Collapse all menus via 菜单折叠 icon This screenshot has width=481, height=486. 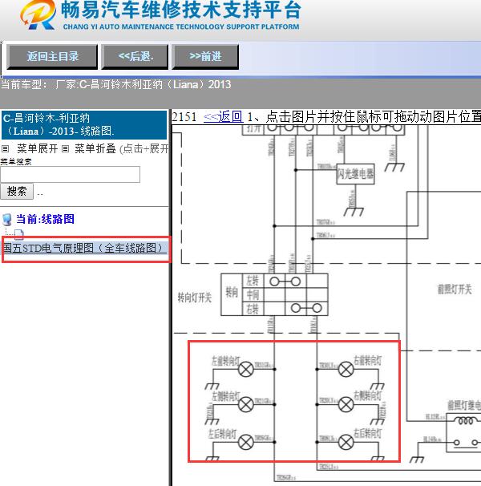click(65, 149)
